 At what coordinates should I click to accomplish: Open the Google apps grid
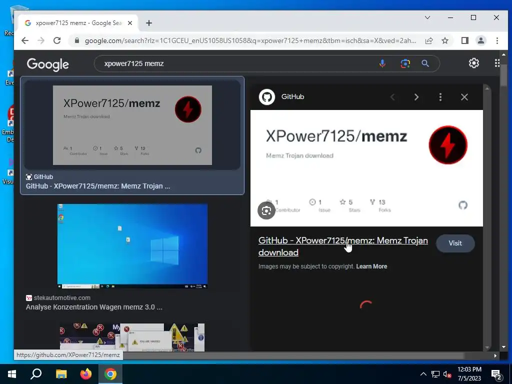(x=497, y=63)
